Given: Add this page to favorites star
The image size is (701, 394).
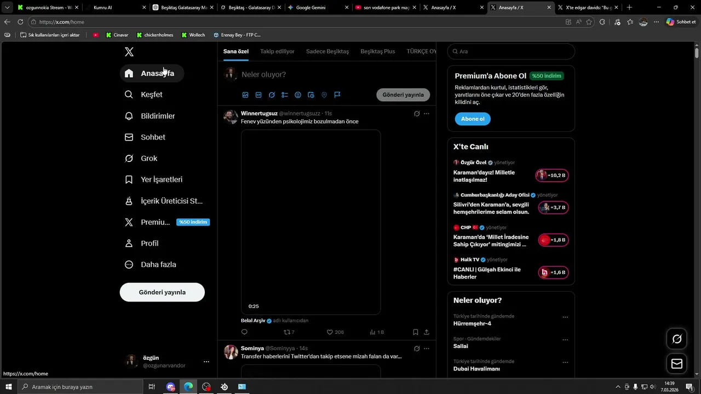Looking at the screenshot, I should click(x=589, y=22).
